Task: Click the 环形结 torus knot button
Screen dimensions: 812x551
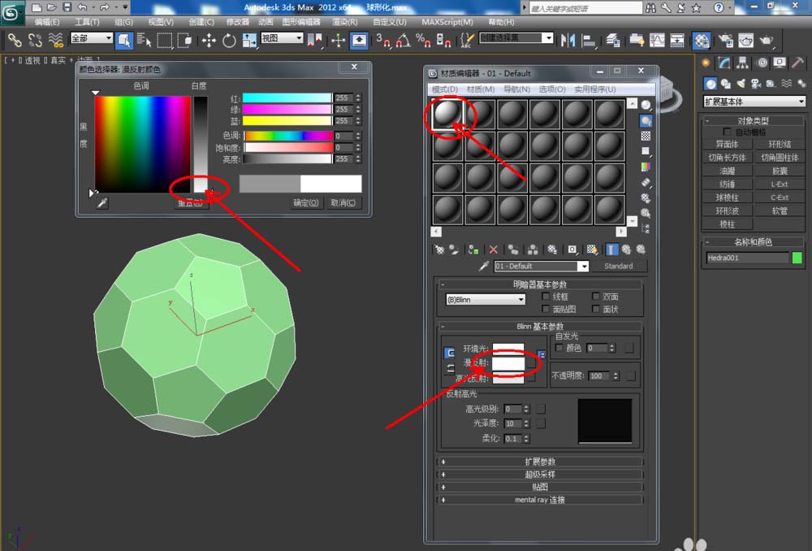Action: click(x=780, y=144)
